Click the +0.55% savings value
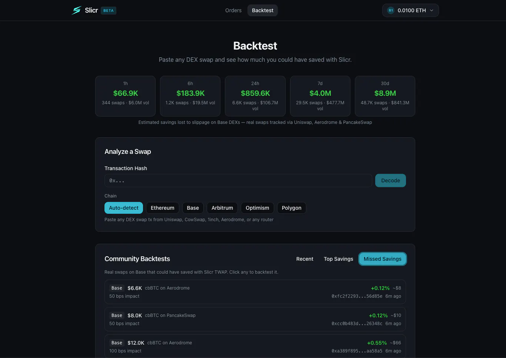This screenshot has width=506, height=358. point(377,343)
